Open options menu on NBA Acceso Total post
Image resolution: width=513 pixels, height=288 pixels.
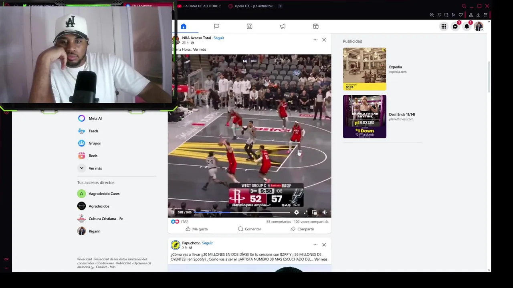[315, 40]
